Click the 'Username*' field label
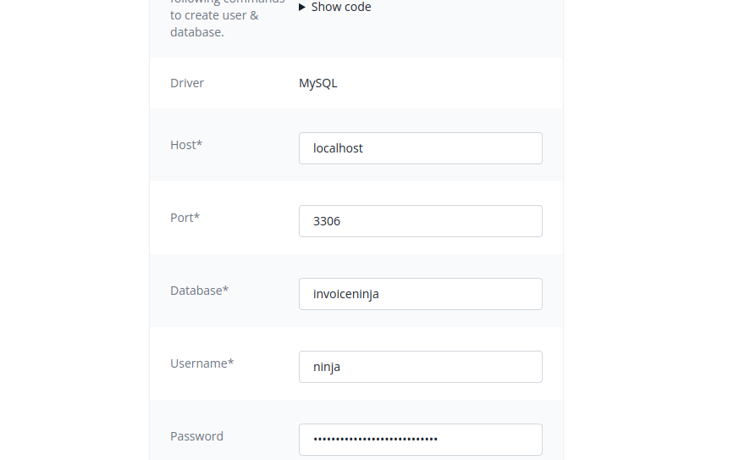 click(x=201, y=363)
